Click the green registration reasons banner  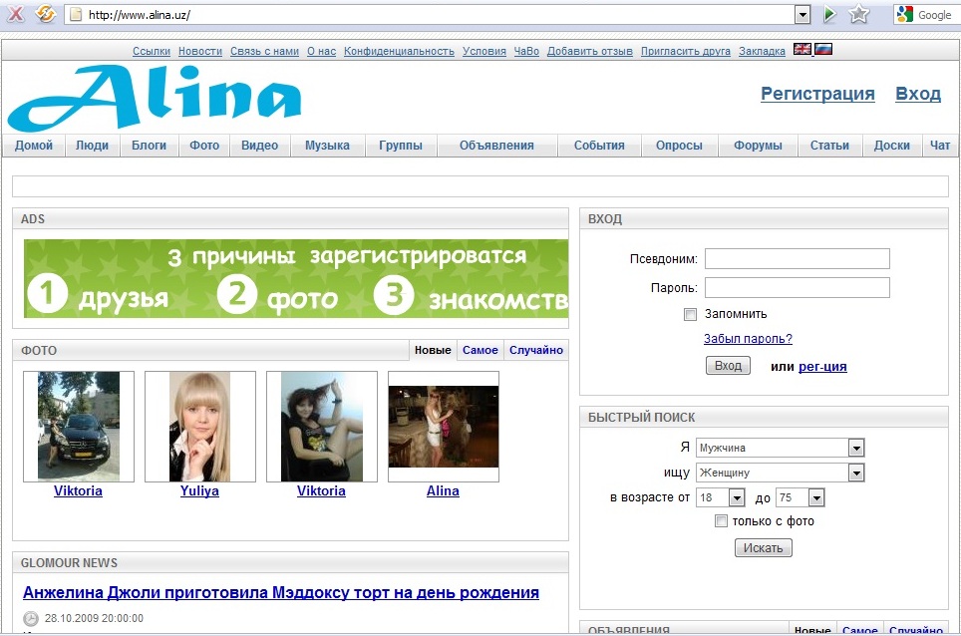(x=296, y=279)
